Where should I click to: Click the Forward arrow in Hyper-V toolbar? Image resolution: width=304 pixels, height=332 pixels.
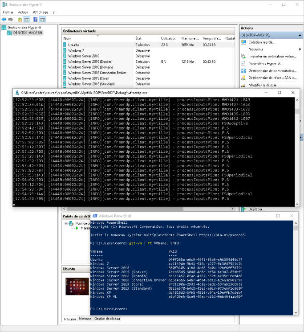11,20
